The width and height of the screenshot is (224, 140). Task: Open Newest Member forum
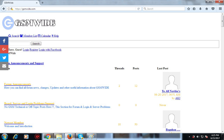14,122
